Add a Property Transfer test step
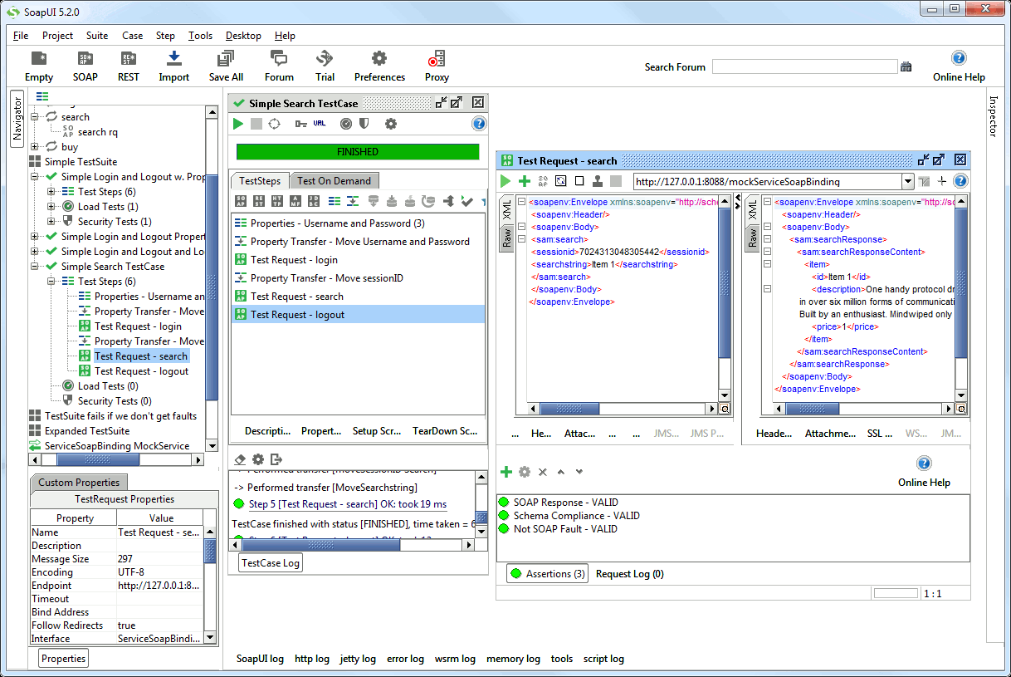Image resolution: width=1011 pixels, height=677 pixels. click(352, 201)
